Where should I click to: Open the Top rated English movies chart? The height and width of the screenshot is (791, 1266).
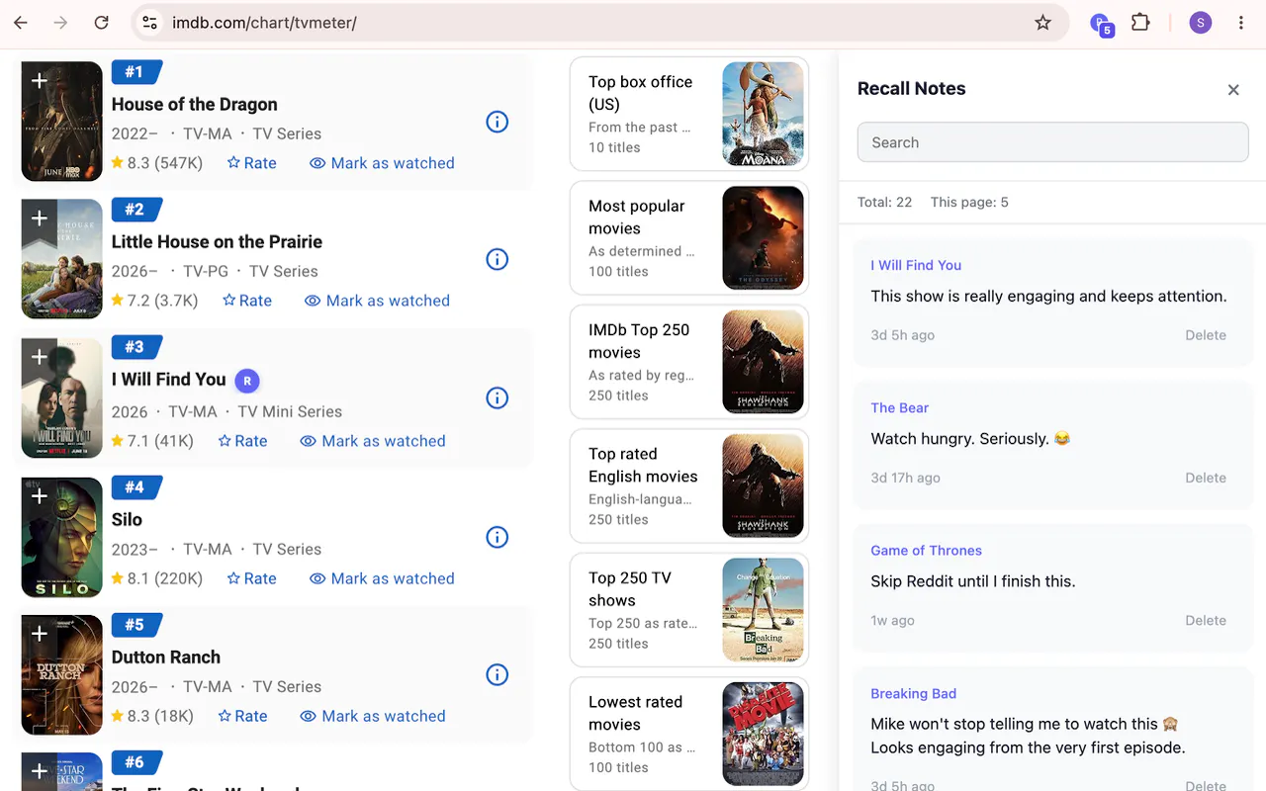pos(689,485)
